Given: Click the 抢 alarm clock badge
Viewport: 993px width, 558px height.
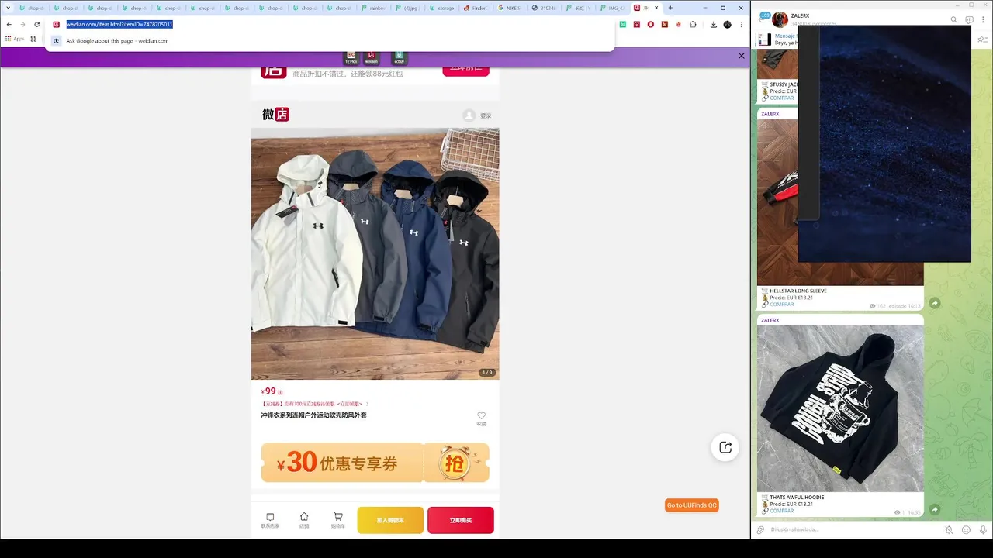Looking at the screenshot, I should [x=455, y=463].
